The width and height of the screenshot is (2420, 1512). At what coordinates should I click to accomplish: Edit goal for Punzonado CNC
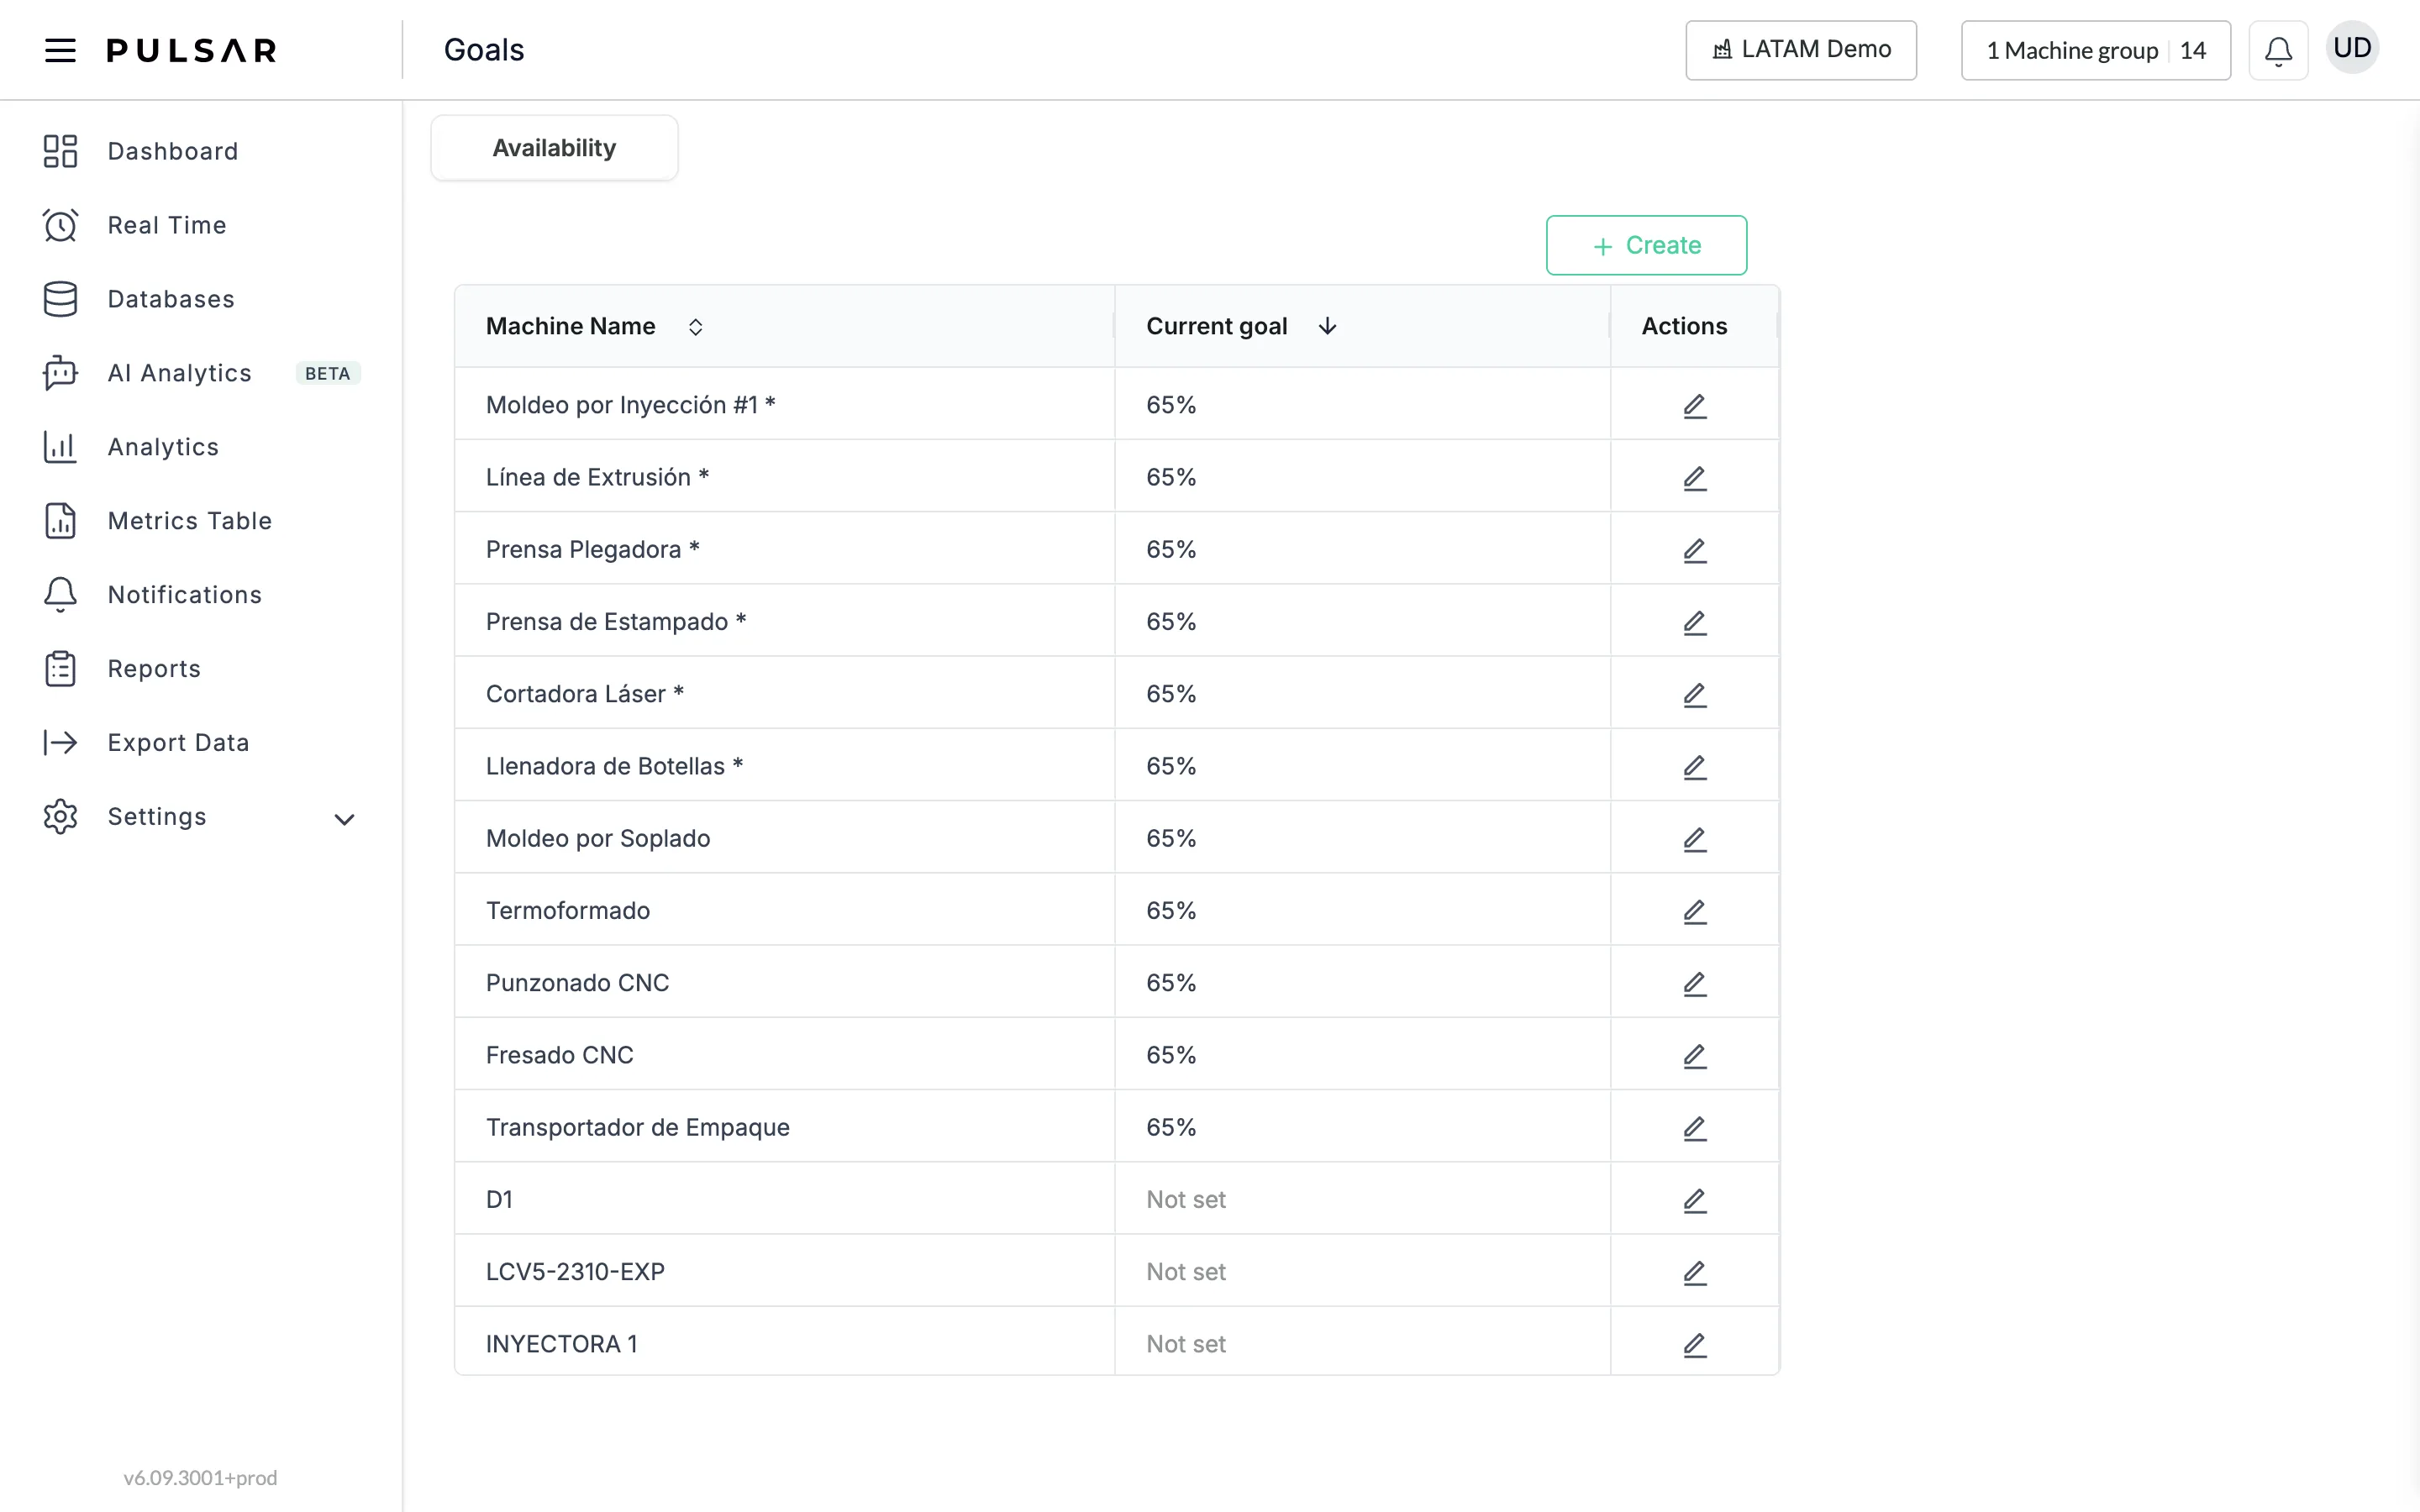1694,983
